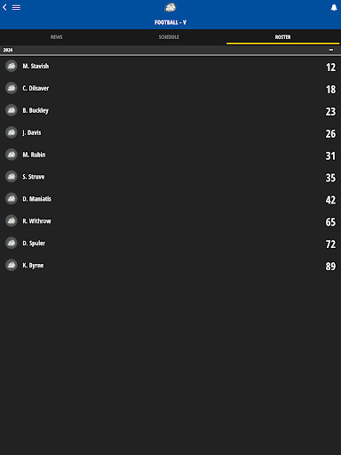Open player J. Davis
The height and width of the screenshot is (455, 341).
pyautogui.click(x=170, y=132)
